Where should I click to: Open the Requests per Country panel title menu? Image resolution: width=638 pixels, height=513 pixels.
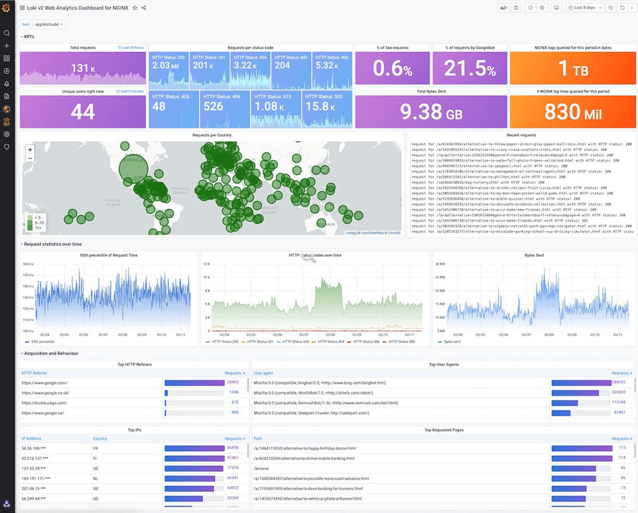(212, 135)
